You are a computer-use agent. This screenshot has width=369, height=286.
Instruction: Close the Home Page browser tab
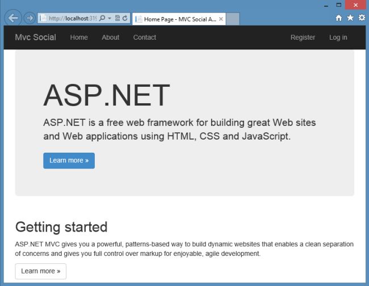pyautogui.click(x=221, y=19)
